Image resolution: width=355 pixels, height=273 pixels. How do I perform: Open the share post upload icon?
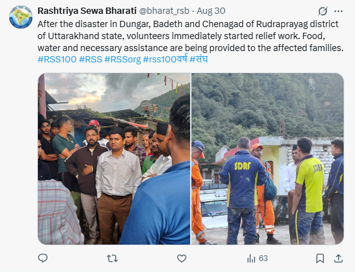[x=338, y=258]
